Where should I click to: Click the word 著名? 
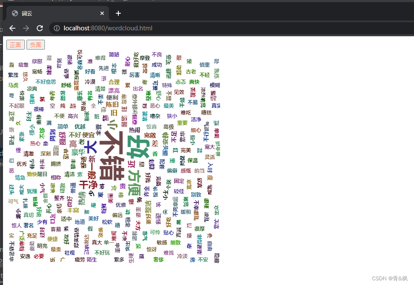click(x=29, y=225)
